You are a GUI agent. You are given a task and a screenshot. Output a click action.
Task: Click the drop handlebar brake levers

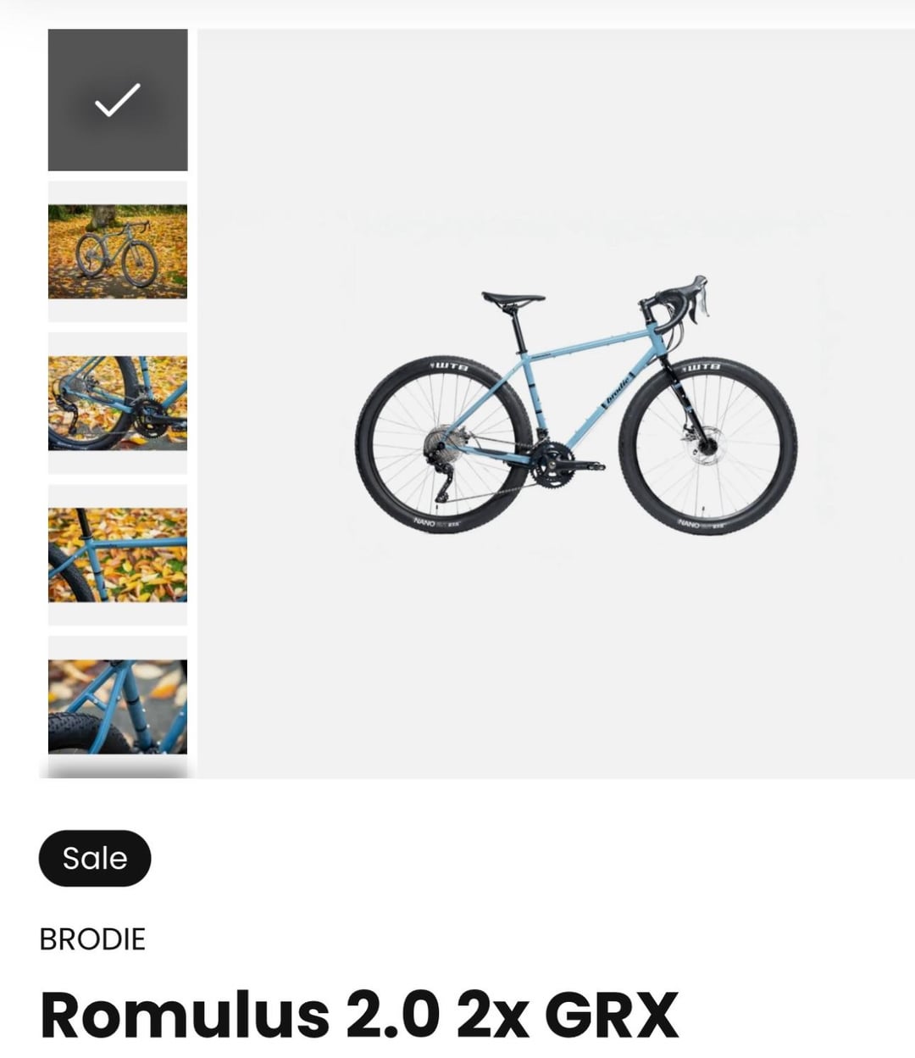(696, 298)
